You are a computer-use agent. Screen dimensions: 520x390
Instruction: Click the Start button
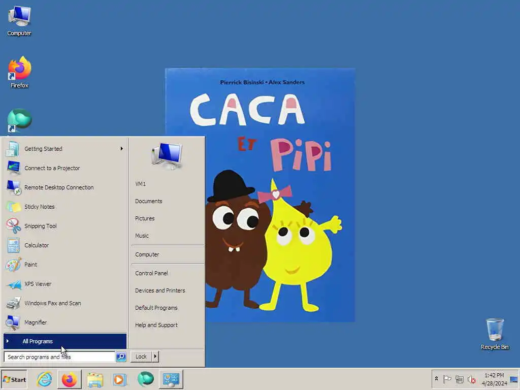coord(14,379)
